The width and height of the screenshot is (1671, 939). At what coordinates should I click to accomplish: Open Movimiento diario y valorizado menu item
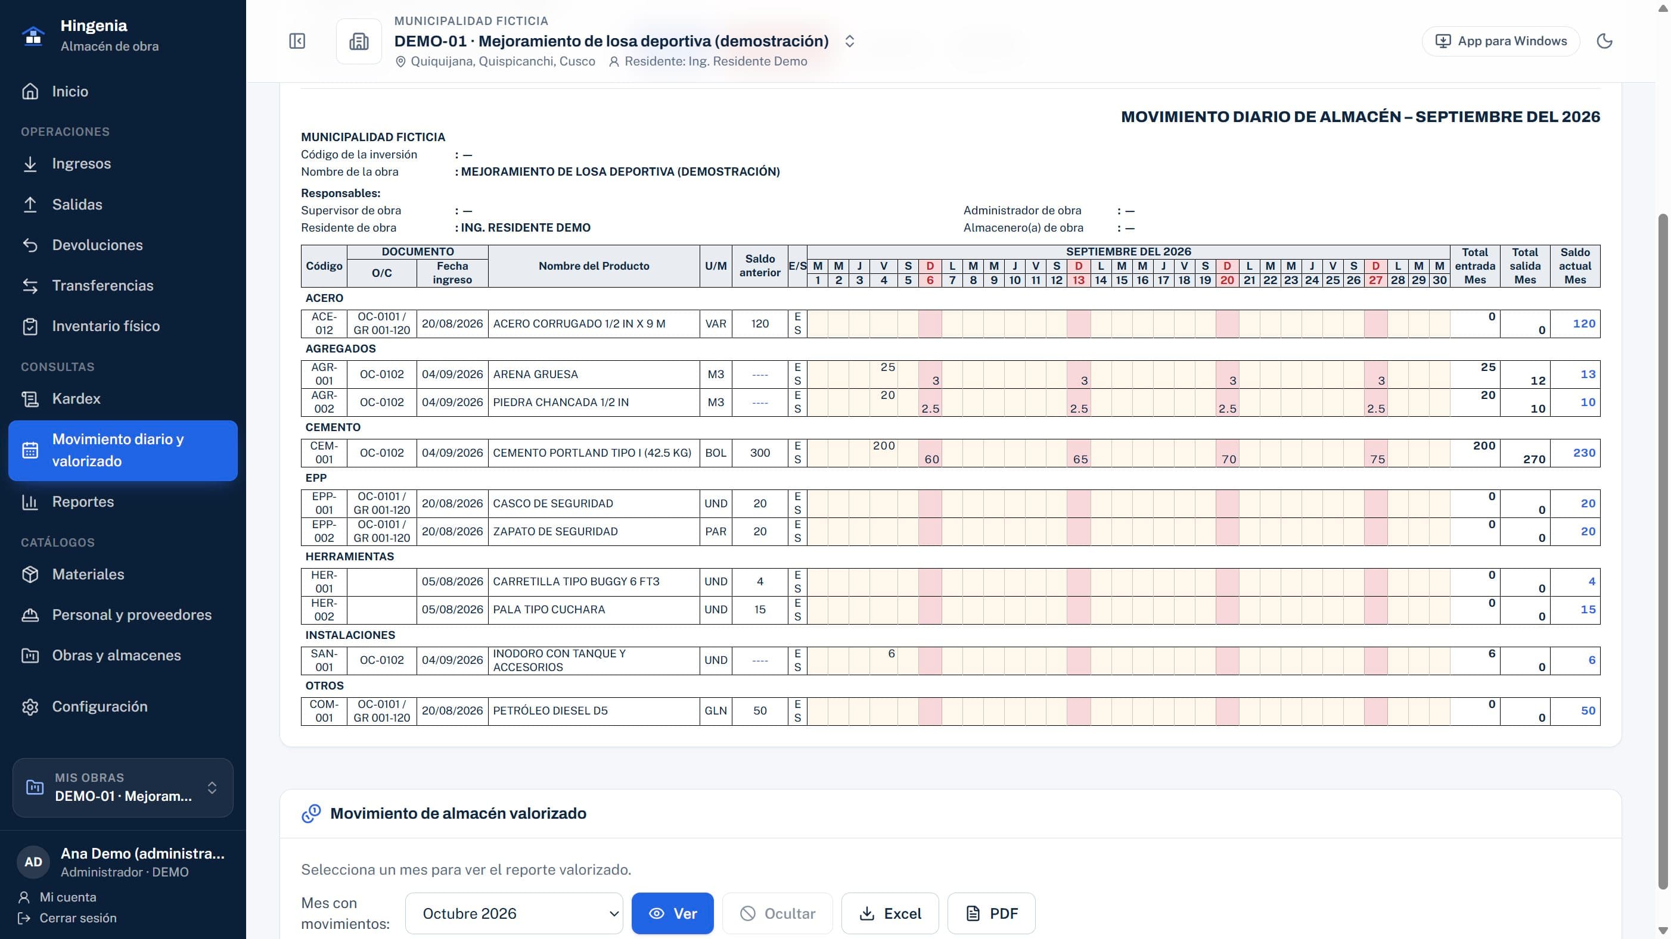[123, 450]
